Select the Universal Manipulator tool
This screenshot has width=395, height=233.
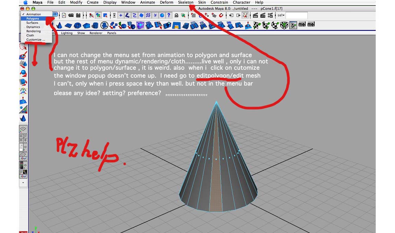coord(23,91)
